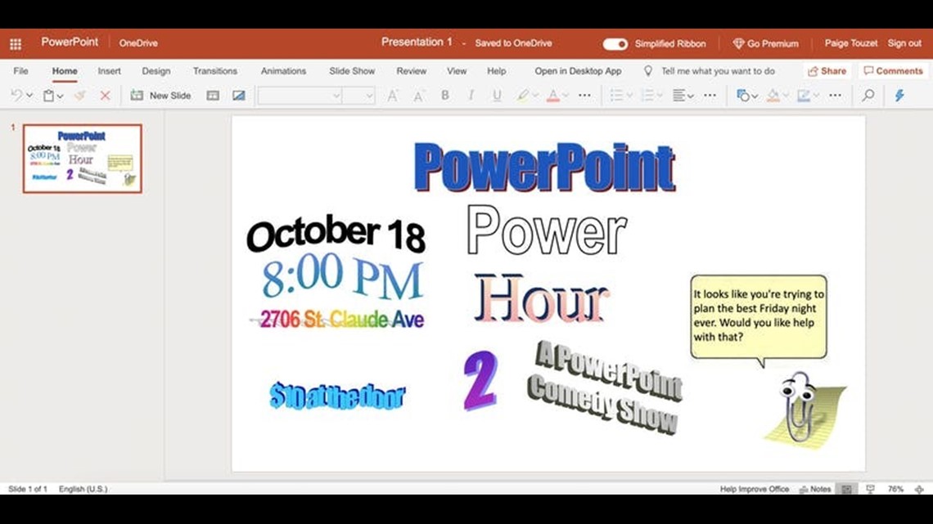933x524 pixels.
Task: Expand the highlight color arrow
Action: (x=535, y=96)
